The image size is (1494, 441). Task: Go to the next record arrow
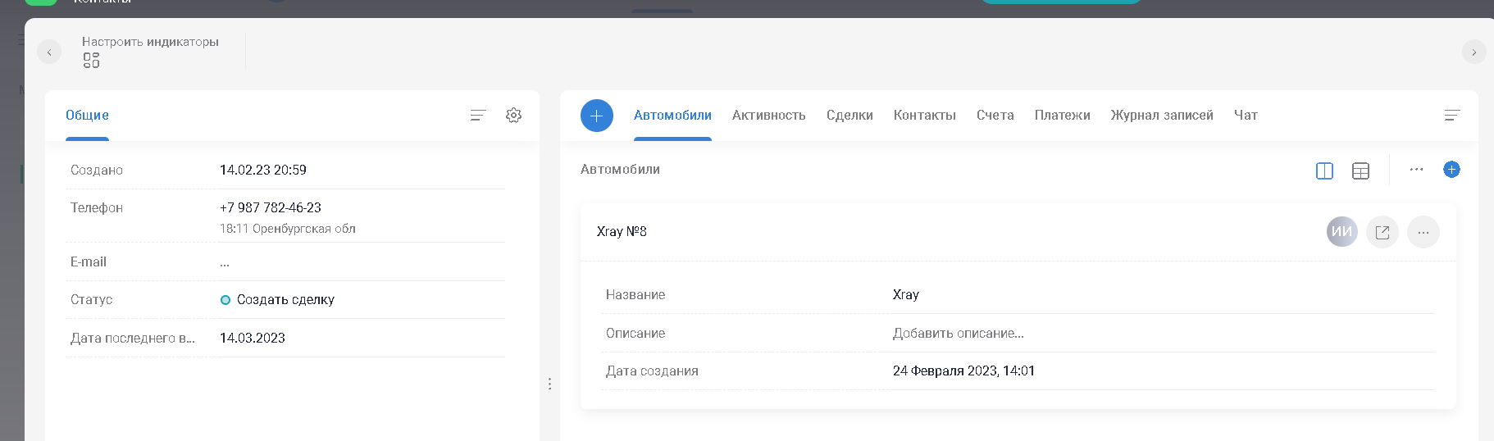1474,52
